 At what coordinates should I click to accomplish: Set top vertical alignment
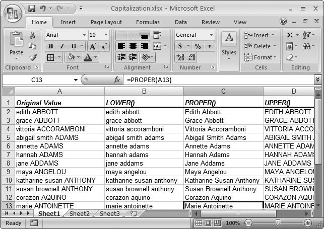point(121,35)
